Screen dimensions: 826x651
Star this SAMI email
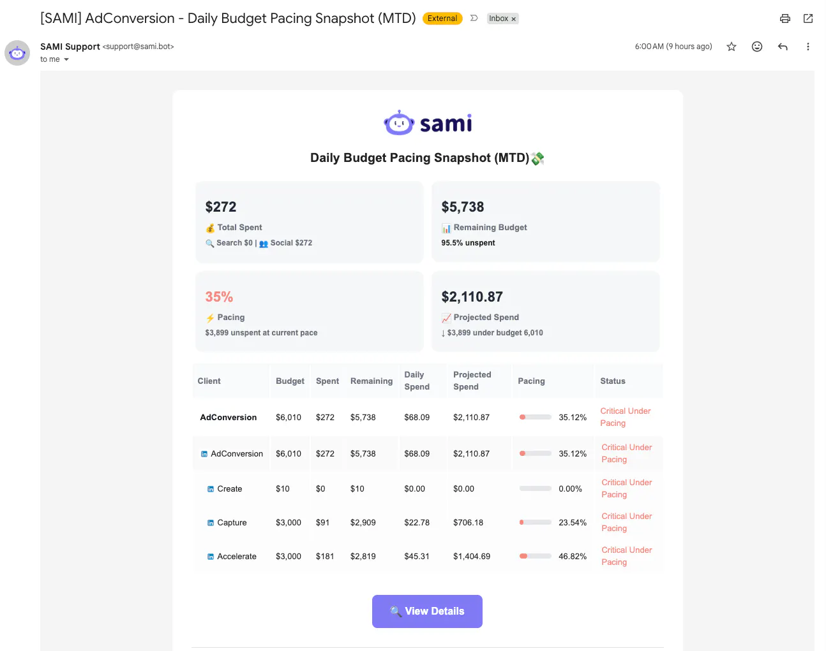pyautogui.click(x=732, y=47)
